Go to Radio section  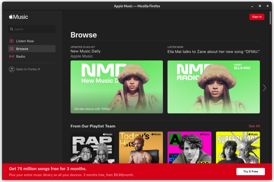(32, 56)
